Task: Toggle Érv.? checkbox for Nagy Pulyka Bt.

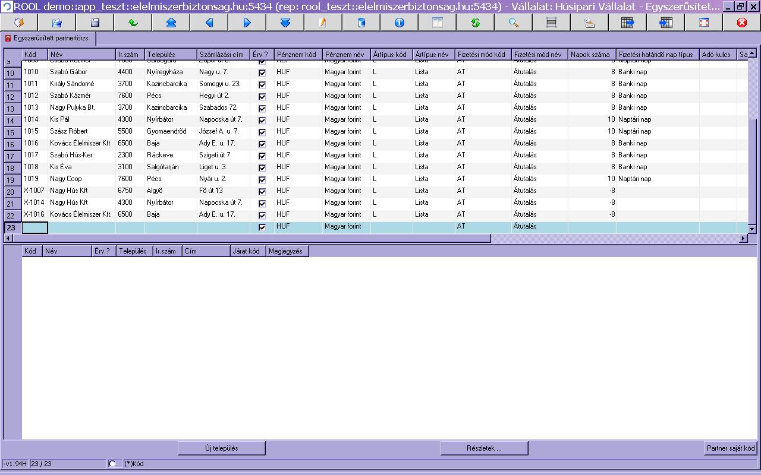Action: point(262,108)
